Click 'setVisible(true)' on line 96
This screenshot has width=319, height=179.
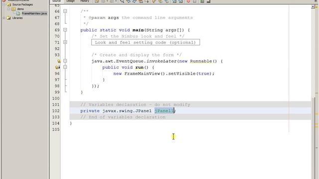coord(190,74)
